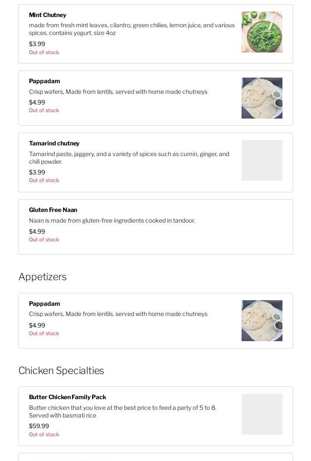Viewport: 311px width, 461px height.
Task: Click the Chicken Specialties section heading
Action: (x=61, y=371)
